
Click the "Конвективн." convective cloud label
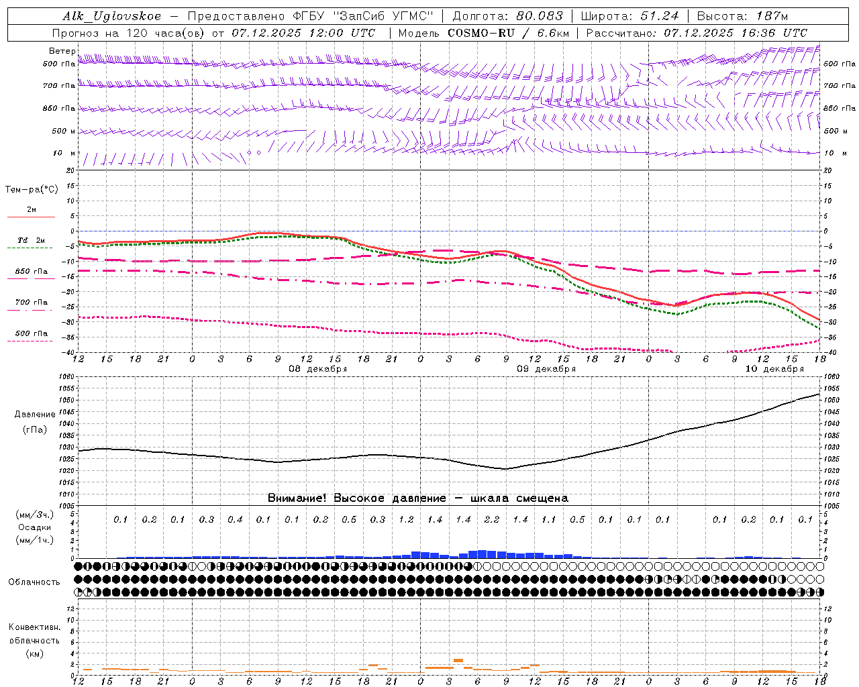click(x=34, y=627)
